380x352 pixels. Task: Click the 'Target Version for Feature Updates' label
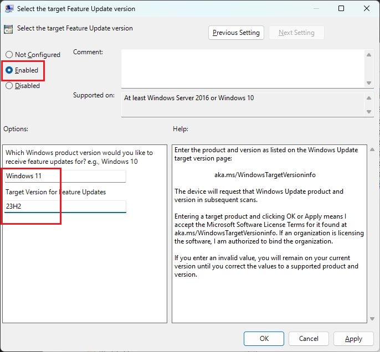point(56,192)
